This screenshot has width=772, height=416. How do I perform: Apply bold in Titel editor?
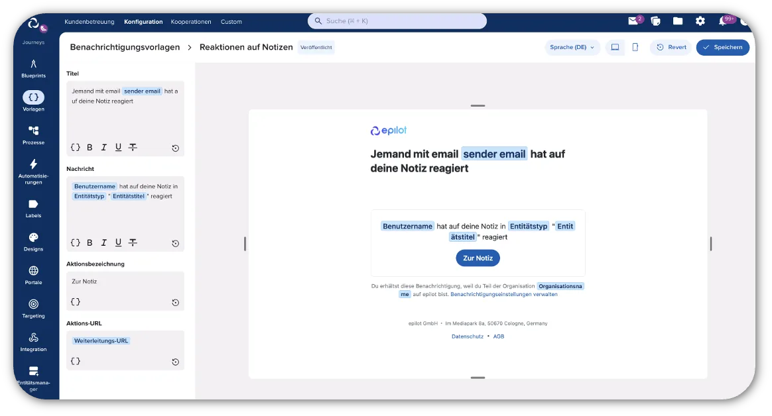click(x=90, y=147)
